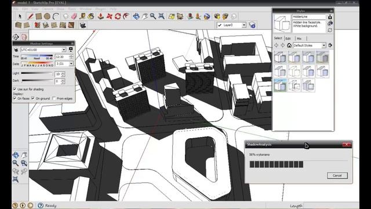Select the arrow Select tool
Image resolution: width=371 pixels, height=209 pixels.
pos(20,16)
